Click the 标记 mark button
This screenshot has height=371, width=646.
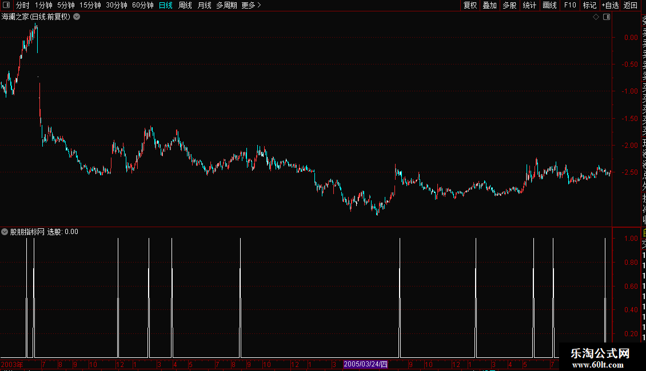tap(589, 5)
